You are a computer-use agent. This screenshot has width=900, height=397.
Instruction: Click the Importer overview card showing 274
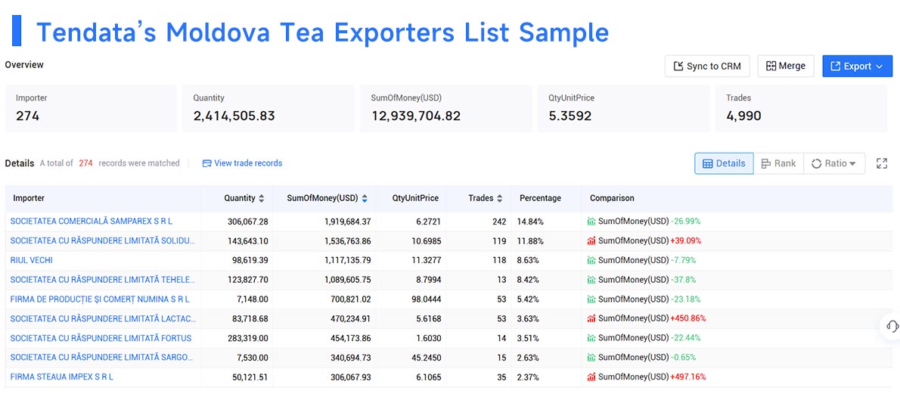point(92,108)
